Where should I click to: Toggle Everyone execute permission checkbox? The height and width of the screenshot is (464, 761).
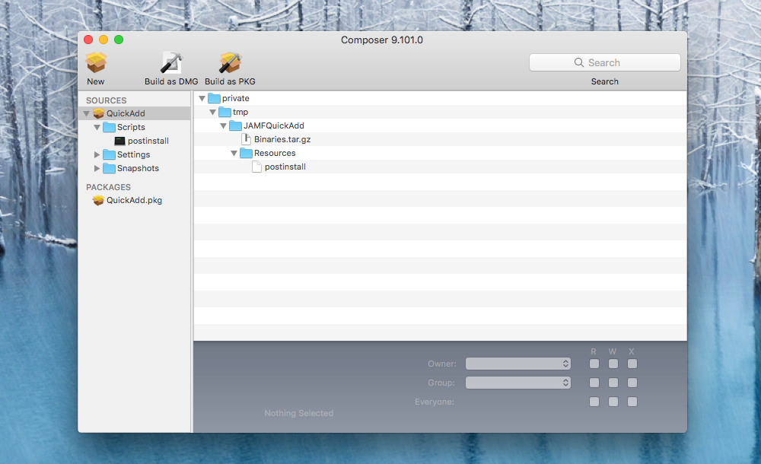632,402
